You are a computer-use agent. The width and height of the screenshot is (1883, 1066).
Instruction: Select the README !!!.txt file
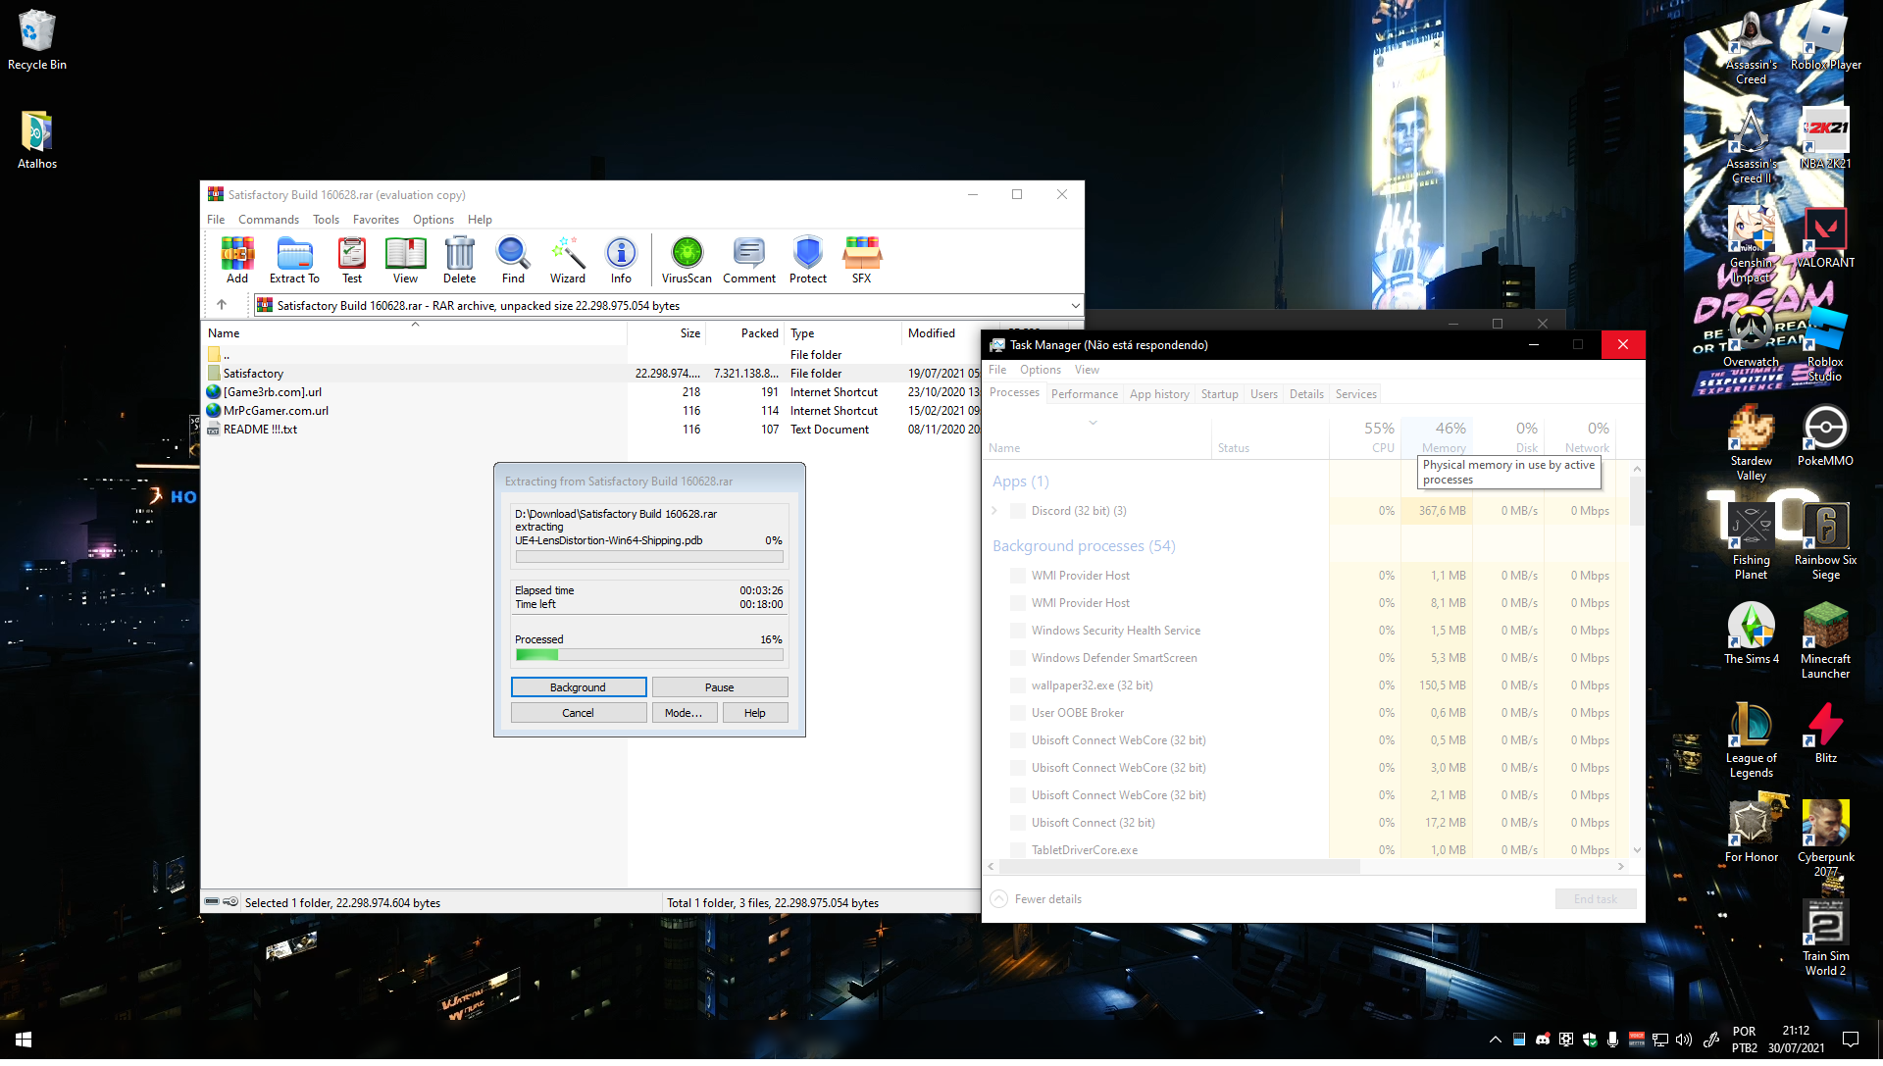(x=591, y=430)
